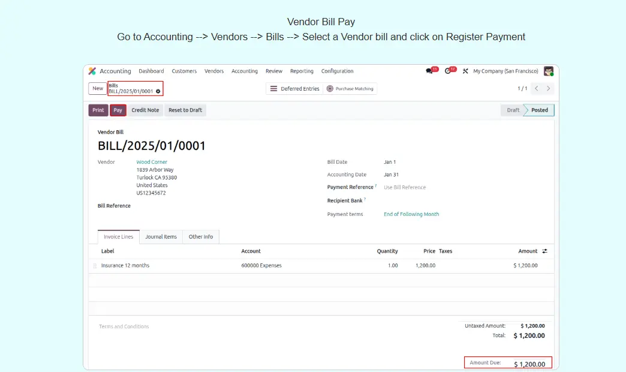Open the Wood Corner vendor link
This screenshot has width=626, height=372.
[x=152, y=162]
